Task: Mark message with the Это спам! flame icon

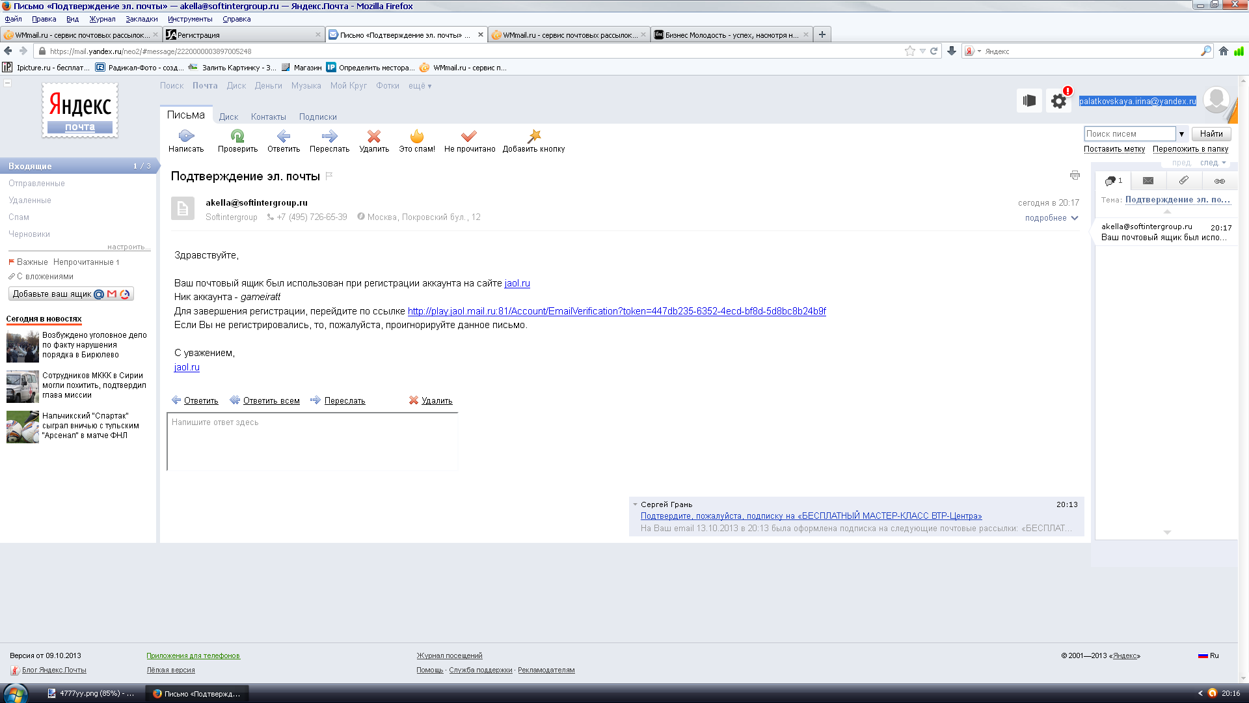Action: point(417,136)
